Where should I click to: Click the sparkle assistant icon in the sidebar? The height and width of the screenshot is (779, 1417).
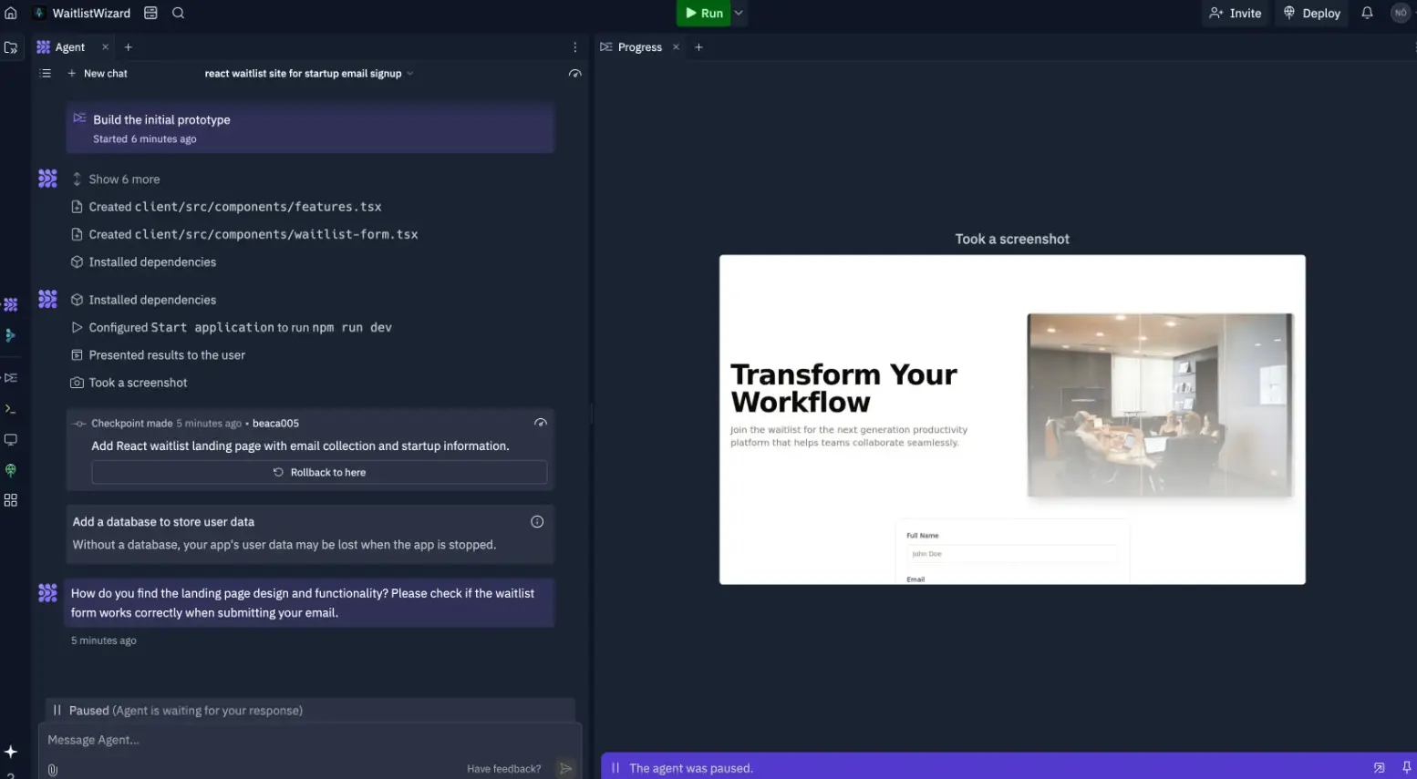coord(11,752)
